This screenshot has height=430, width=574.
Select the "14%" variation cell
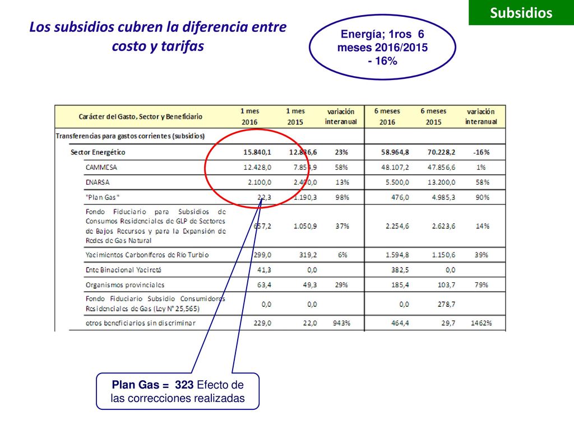point(483,226)
